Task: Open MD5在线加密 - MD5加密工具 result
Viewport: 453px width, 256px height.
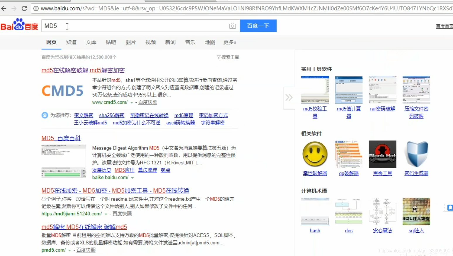Action: (115, 191)
